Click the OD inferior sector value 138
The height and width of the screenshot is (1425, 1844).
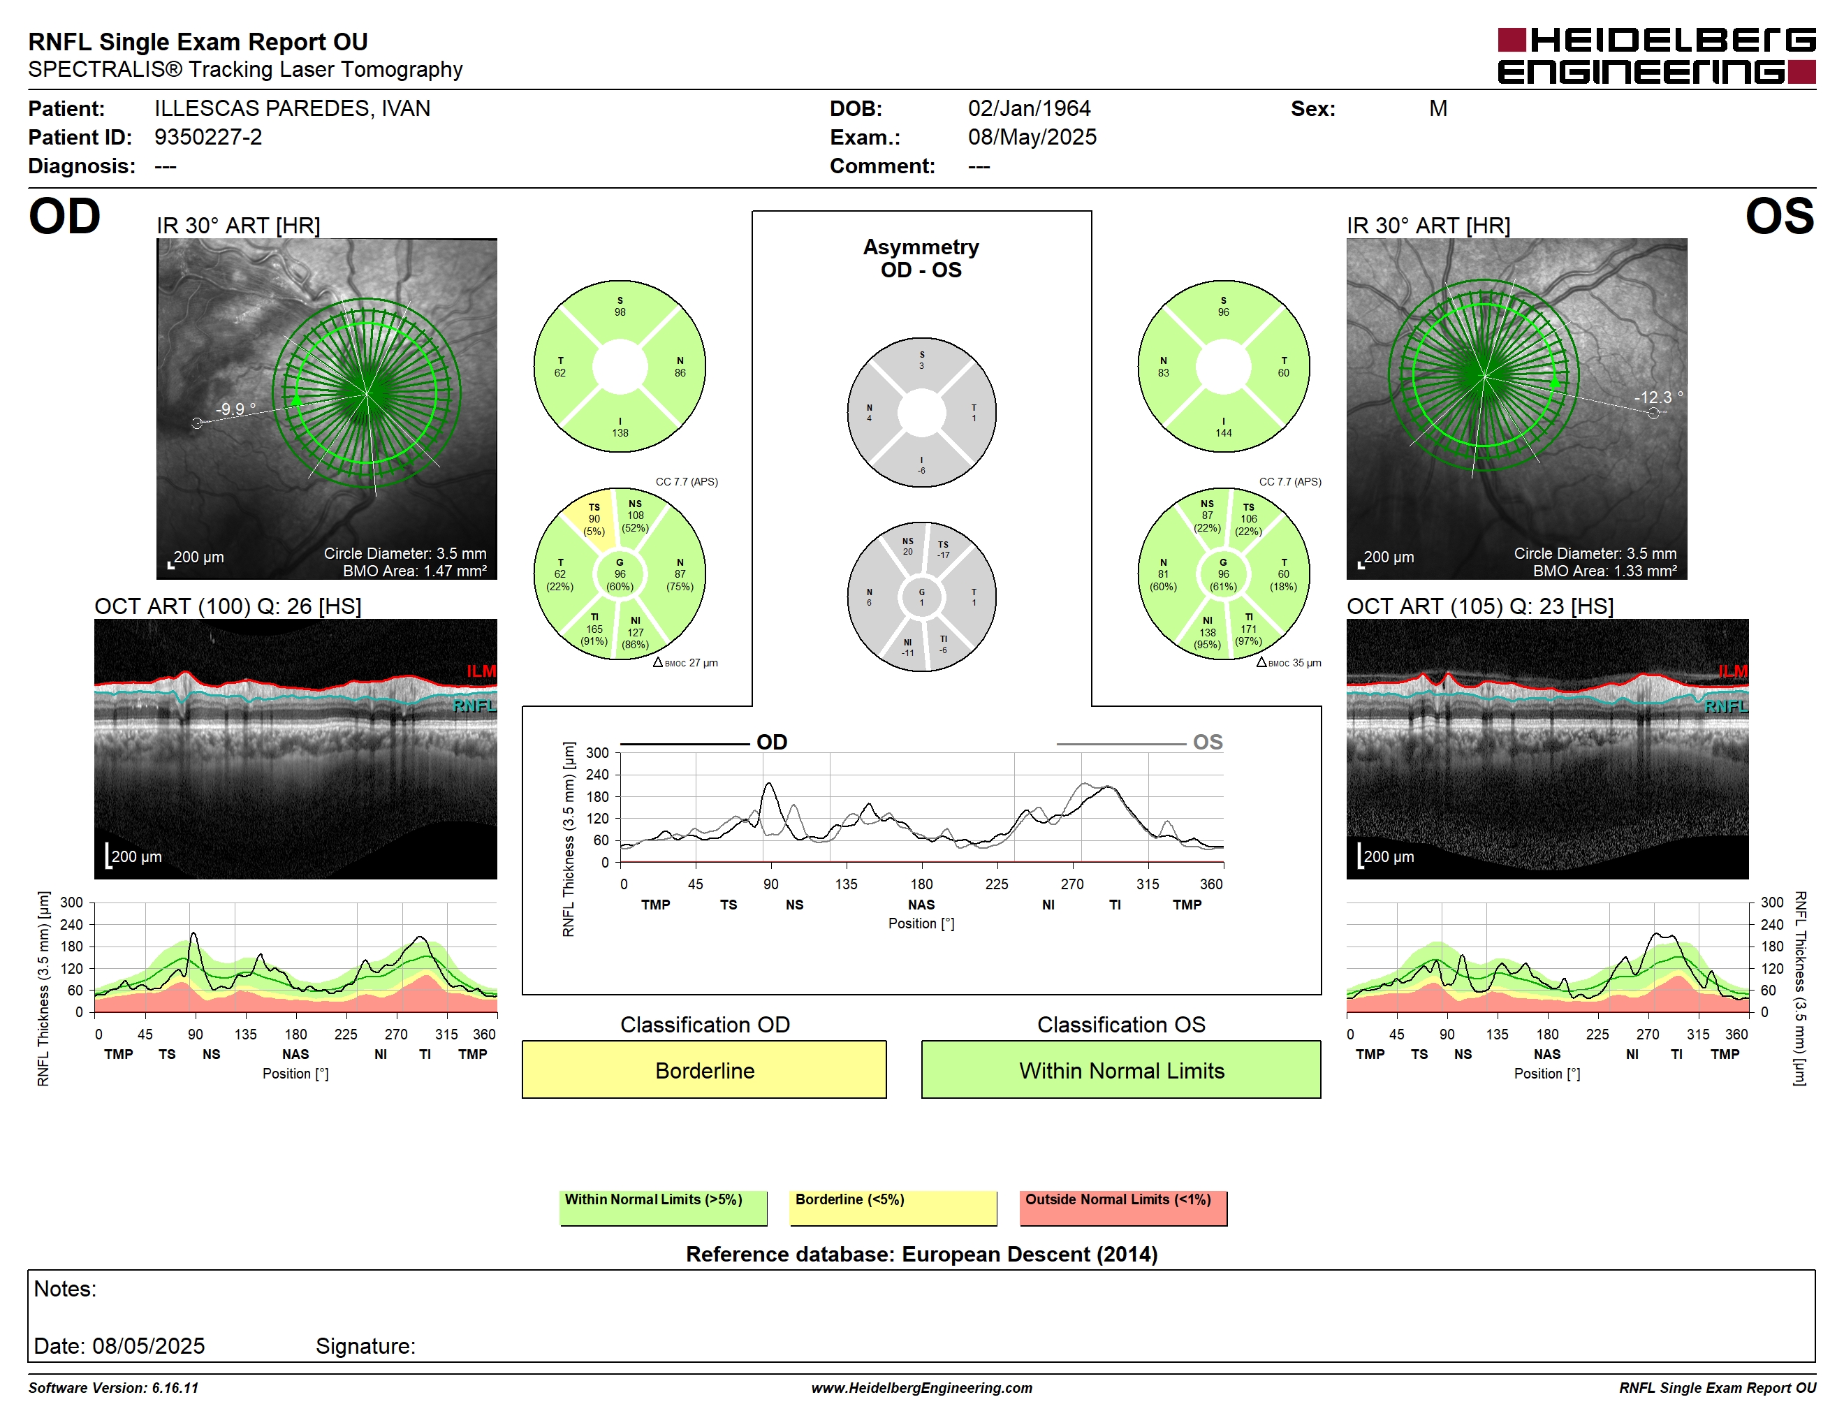coord(620,433)
